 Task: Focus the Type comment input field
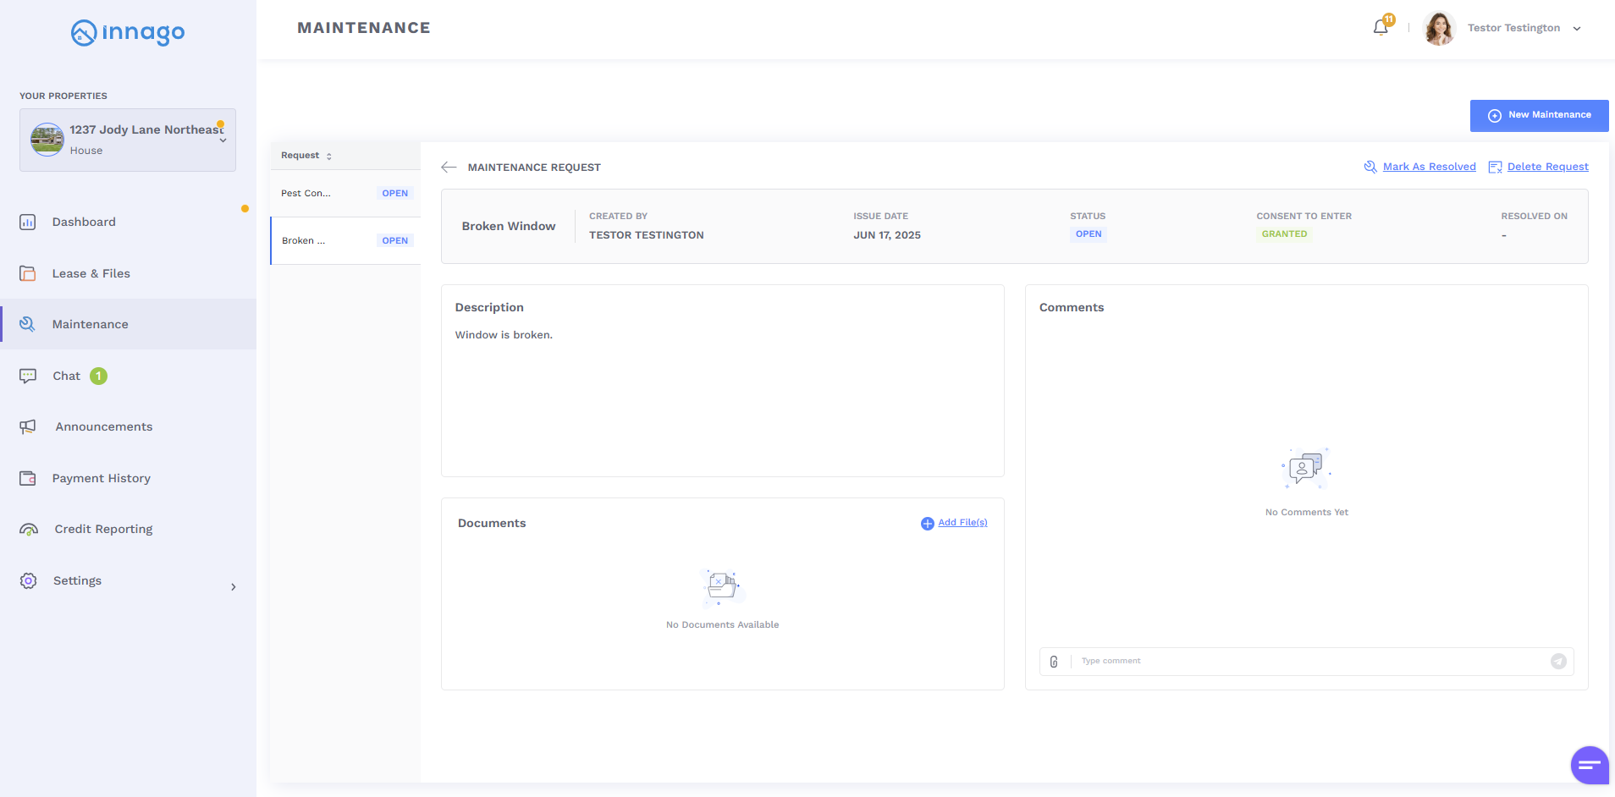tap(1310, 662)
